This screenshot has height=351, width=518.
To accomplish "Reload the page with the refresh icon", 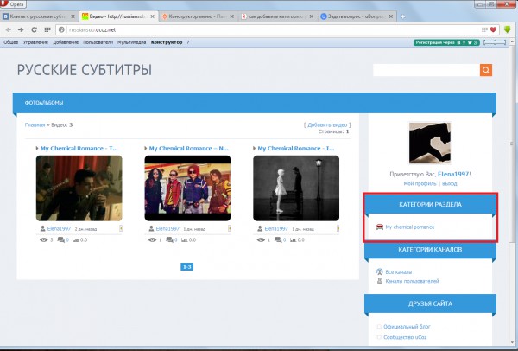I will coord(34,29).
